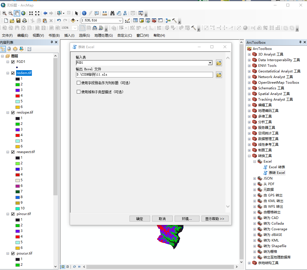Open the map scale dropdown
The width and height of the screenshot is (307, 270).
[x=120, y=21]
